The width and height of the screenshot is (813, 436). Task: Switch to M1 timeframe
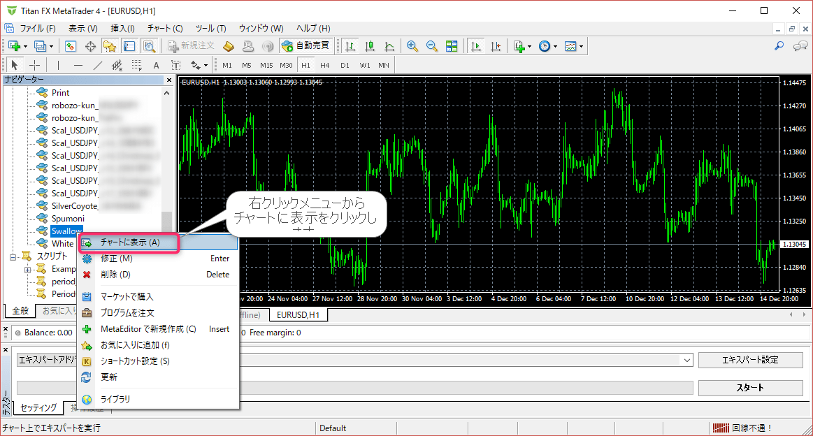point(227,65)
